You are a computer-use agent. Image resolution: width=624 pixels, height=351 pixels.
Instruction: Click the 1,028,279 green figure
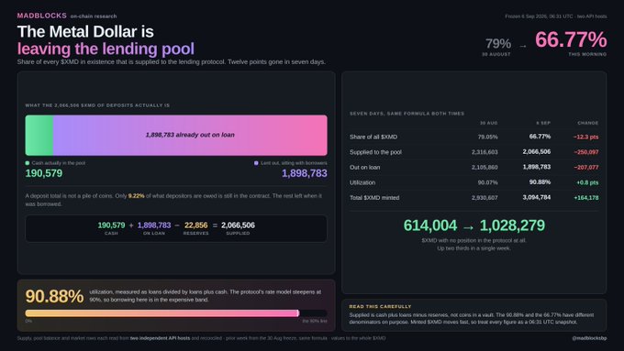[512, 225]
